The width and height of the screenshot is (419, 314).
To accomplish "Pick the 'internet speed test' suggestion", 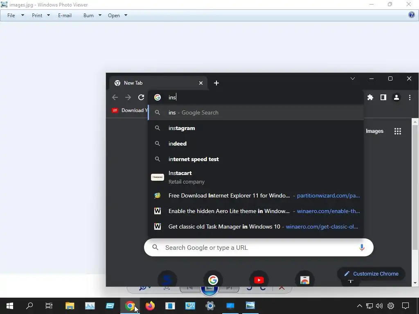I will pos(256,159).
